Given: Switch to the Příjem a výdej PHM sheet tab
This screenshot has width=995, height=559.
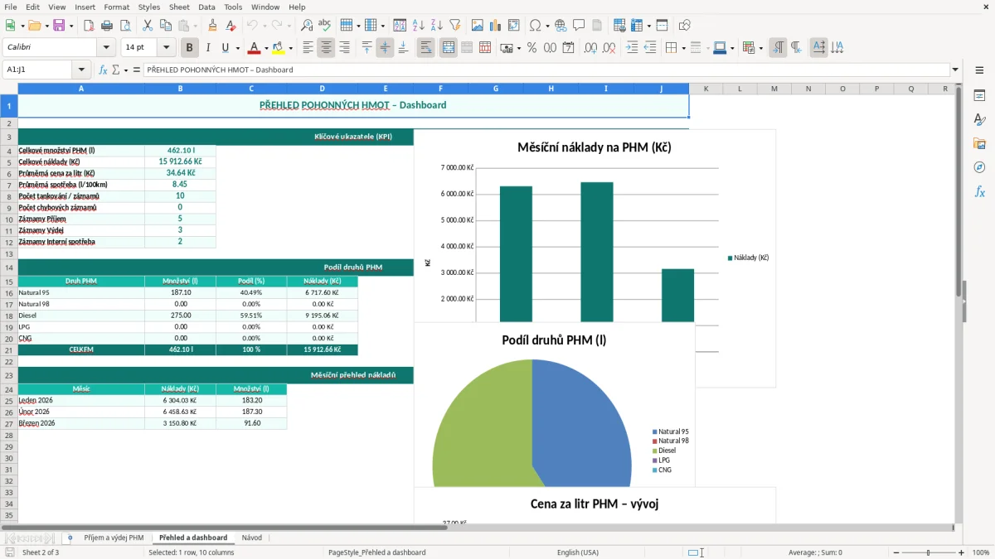Looking at the screenshot, I should pyautogui.click(x=114, y=537).
